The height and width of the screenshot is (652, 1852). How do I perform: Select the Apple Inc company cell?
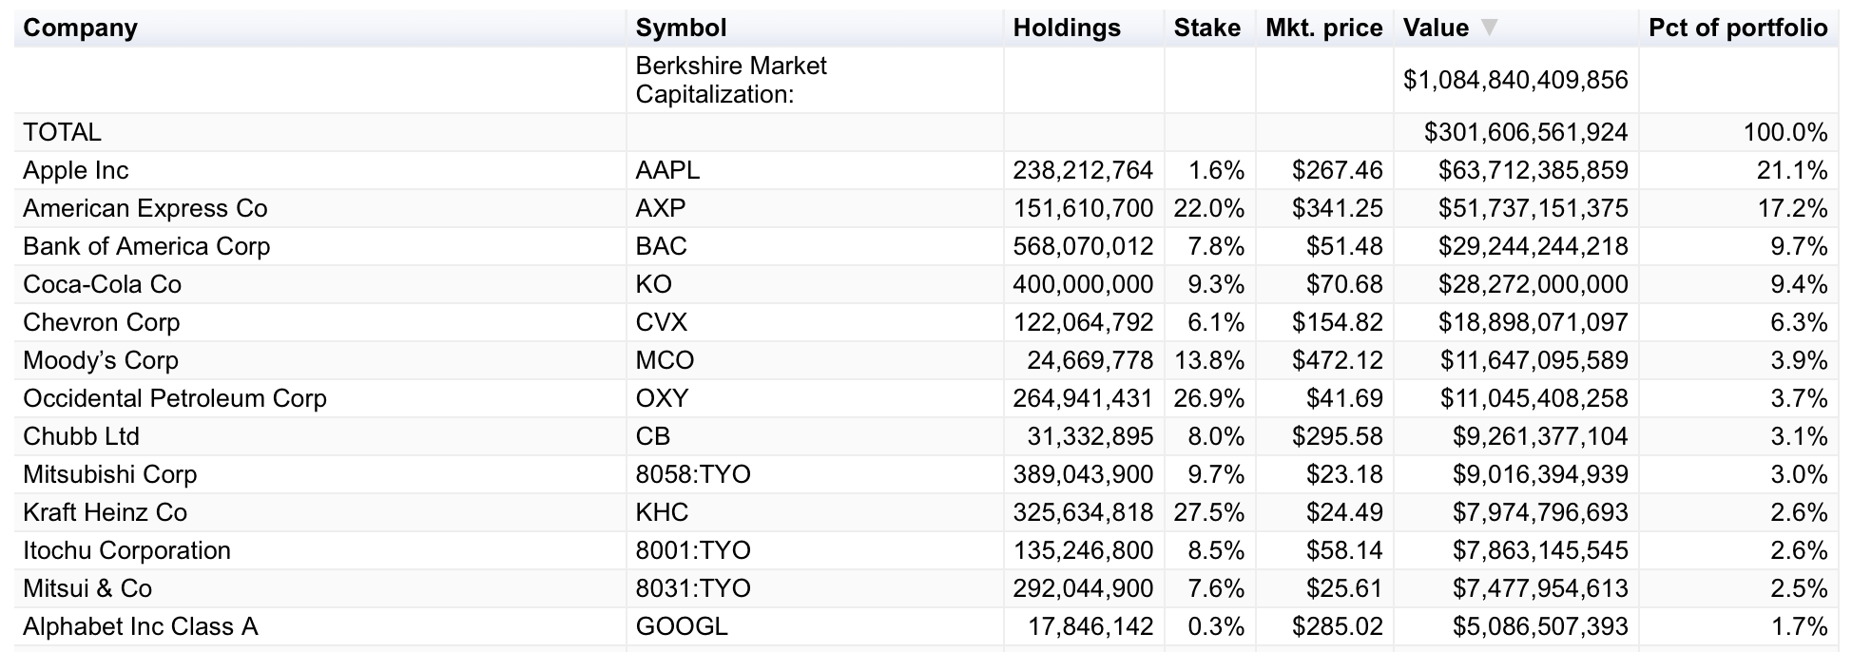[x=76, y=171]
